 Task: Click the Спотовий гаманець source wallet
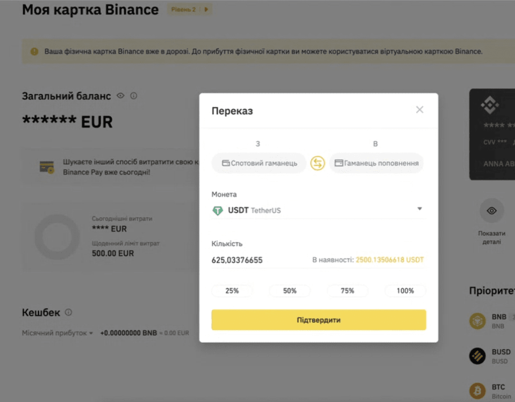coord(259,163)
